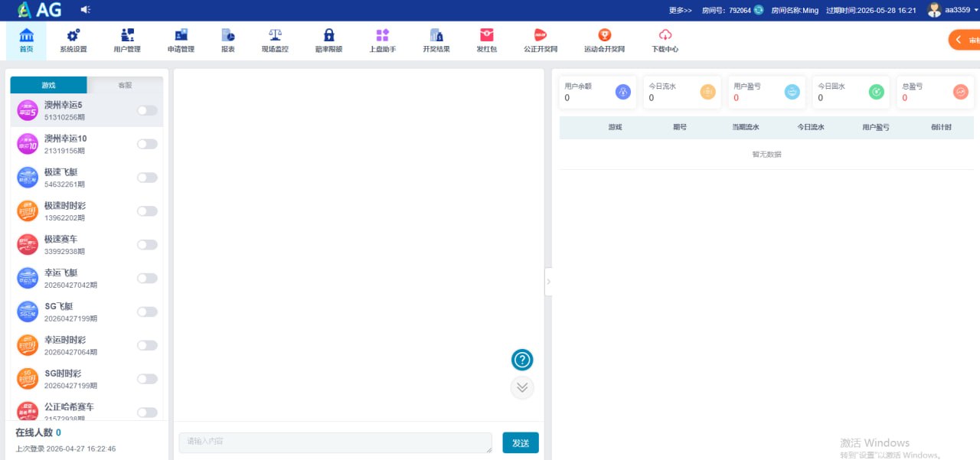The width and height of the screenshot is (980, 460).
Task: Open the 报表 reports page
Action: [x=228, y=41]
